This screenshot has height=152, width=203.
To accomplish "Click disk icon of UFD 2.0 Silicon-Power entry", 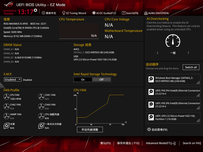I will click(151, 117).
